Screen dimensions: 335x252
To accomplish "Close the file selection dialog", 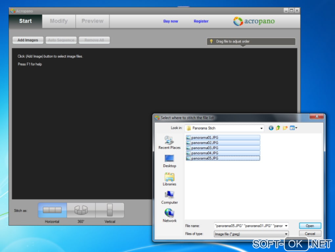I will [x=317, y=117].
